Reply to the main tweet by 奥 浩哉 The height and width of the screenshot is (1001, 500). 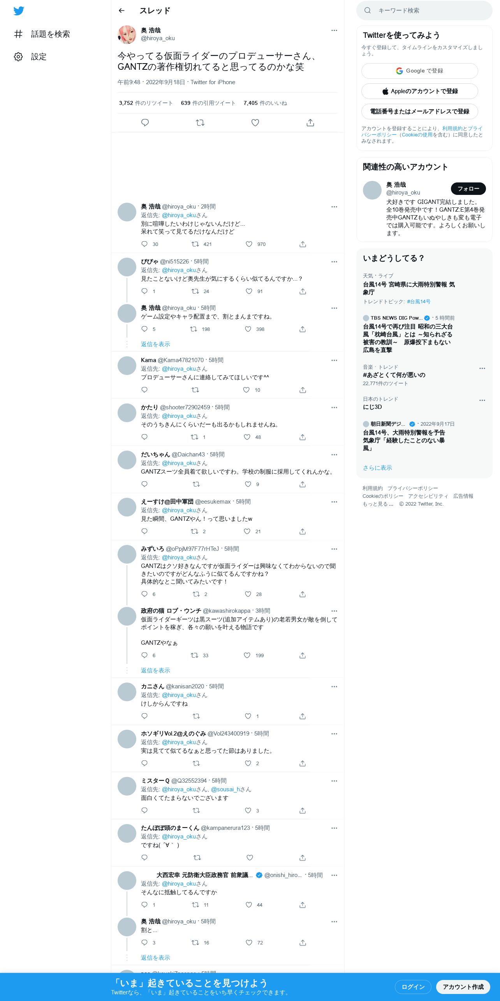(x=145, y=123)
